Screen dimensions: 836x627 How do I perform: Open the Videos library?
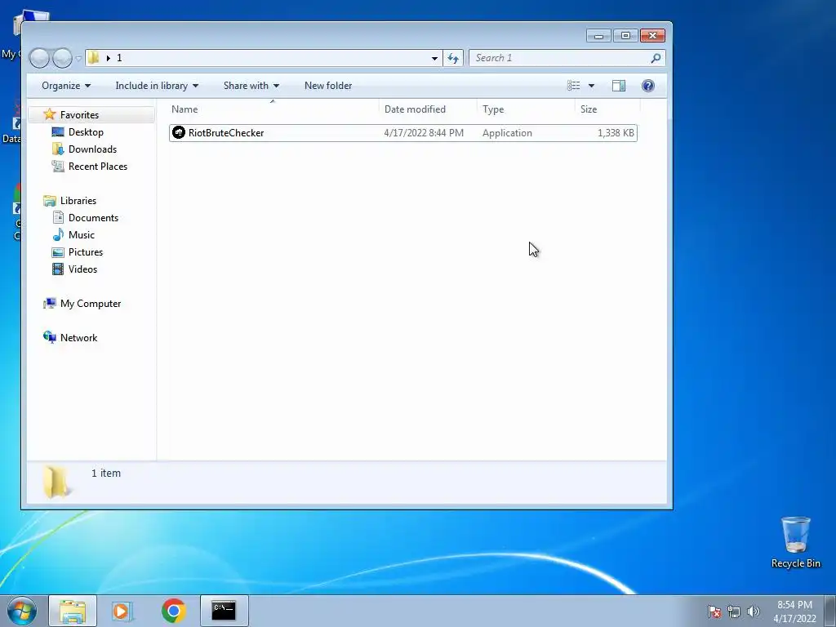pyautogui.click(x=82, y=269)
